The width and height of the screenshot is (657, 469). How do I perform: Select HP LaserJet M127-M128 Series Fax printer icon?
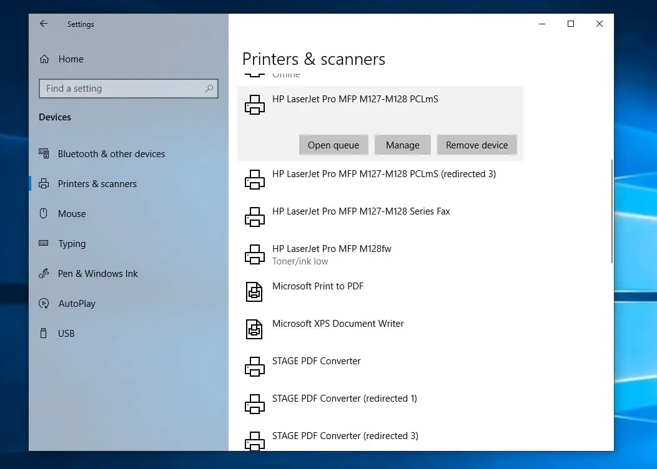tap(255, 216)
